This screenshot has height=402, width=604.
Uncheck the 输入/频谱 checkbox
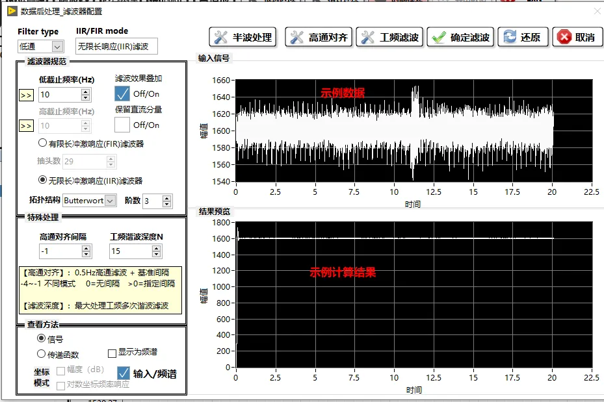[124, 373]
